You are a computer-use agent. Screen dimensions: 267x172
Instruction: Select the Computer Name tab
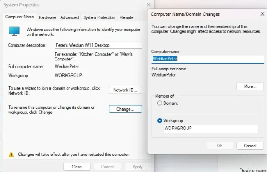(20, 17)
